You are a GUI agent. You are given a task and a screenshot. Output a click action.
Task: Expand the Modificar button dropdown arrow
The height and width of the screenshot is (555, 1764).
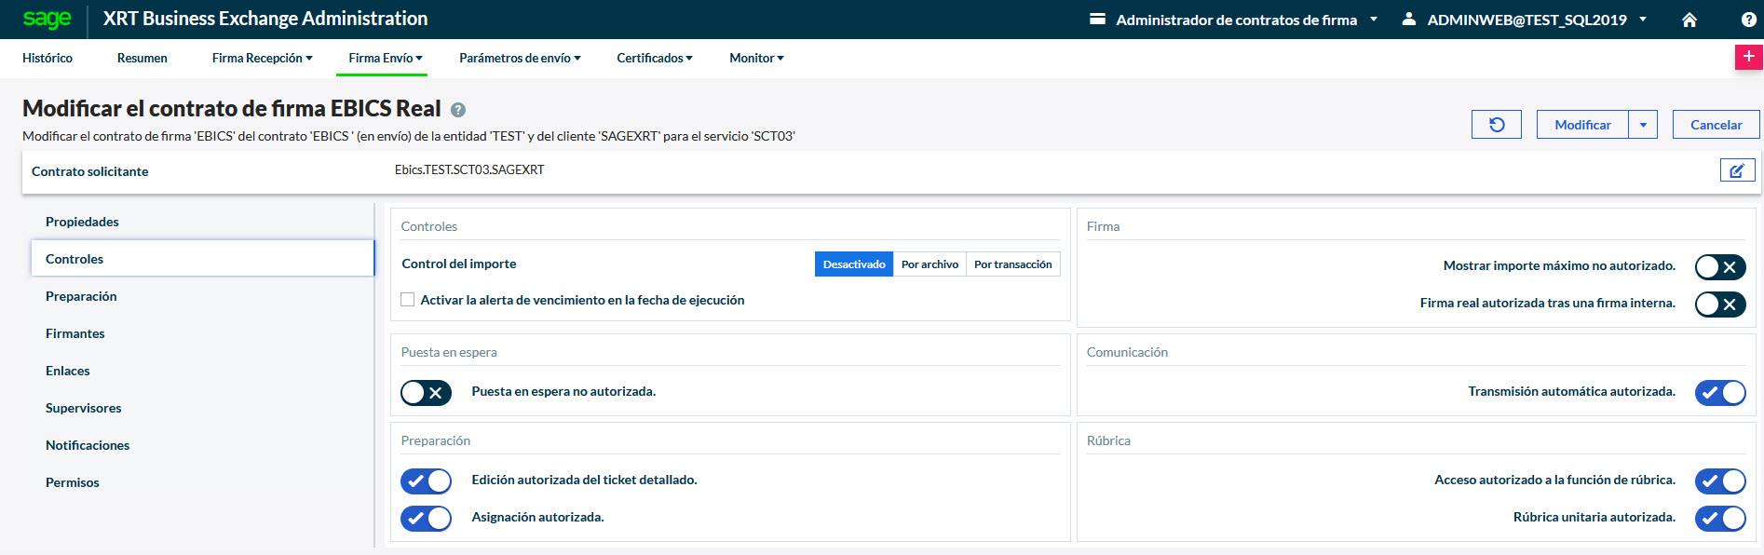click(1643, 125)
